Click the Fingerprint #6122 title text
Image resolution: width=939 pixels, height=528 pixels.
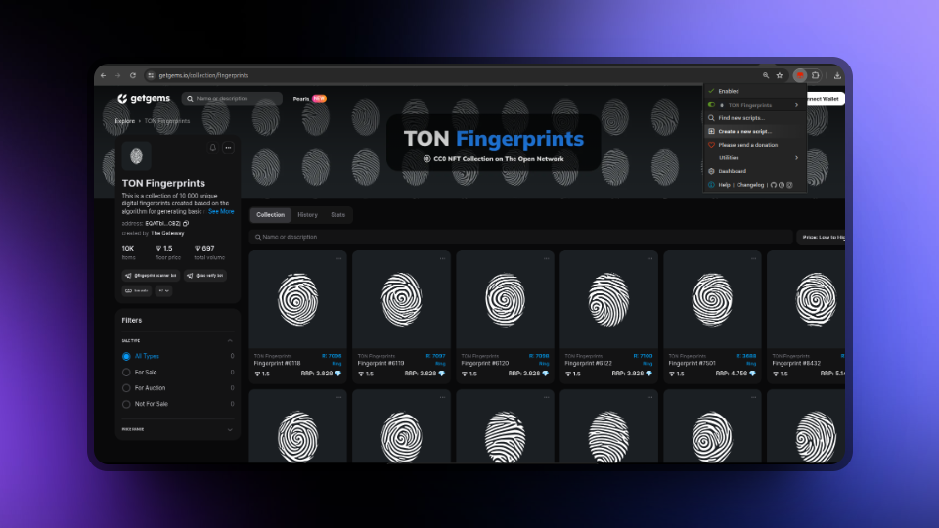tap(588, 364)
